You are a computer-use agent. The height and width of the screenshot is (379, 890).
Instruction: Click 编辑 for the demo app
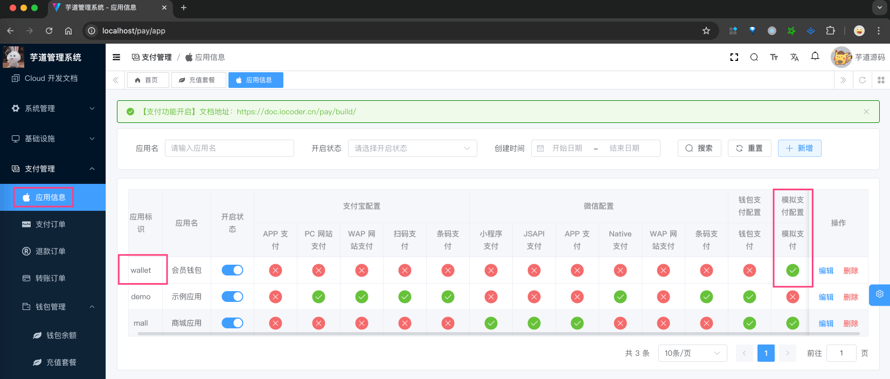coord(825,297)
